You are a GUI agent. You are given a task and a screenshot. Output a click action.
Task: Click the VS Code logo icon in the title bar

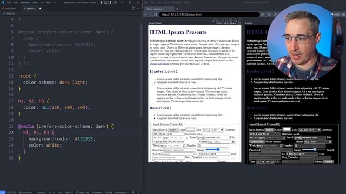3,2
